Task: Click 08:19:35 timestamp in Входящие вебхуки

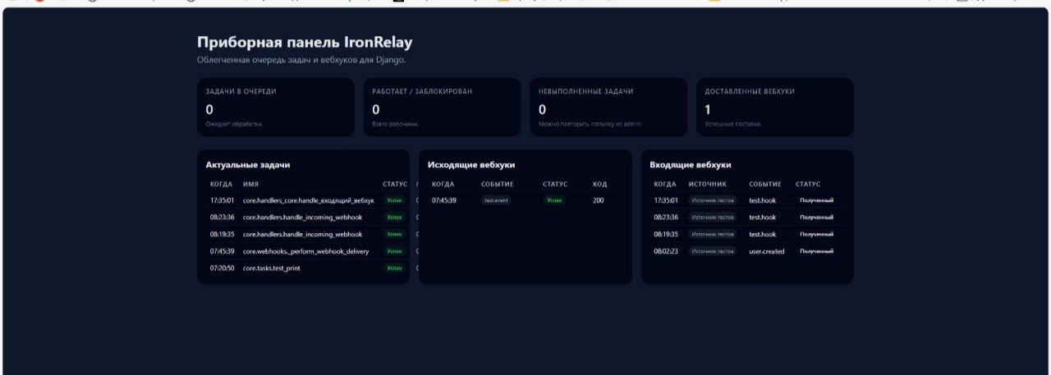Action: pyautogui.click(x=666, y=234)
